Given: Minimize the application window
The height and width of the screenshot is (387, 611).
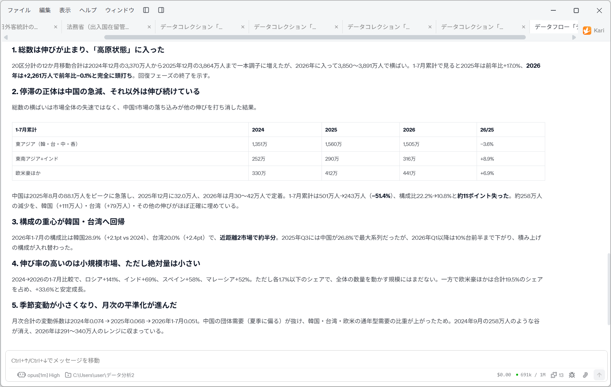Looking at the screenshot, I should click(x=554, y=10).
